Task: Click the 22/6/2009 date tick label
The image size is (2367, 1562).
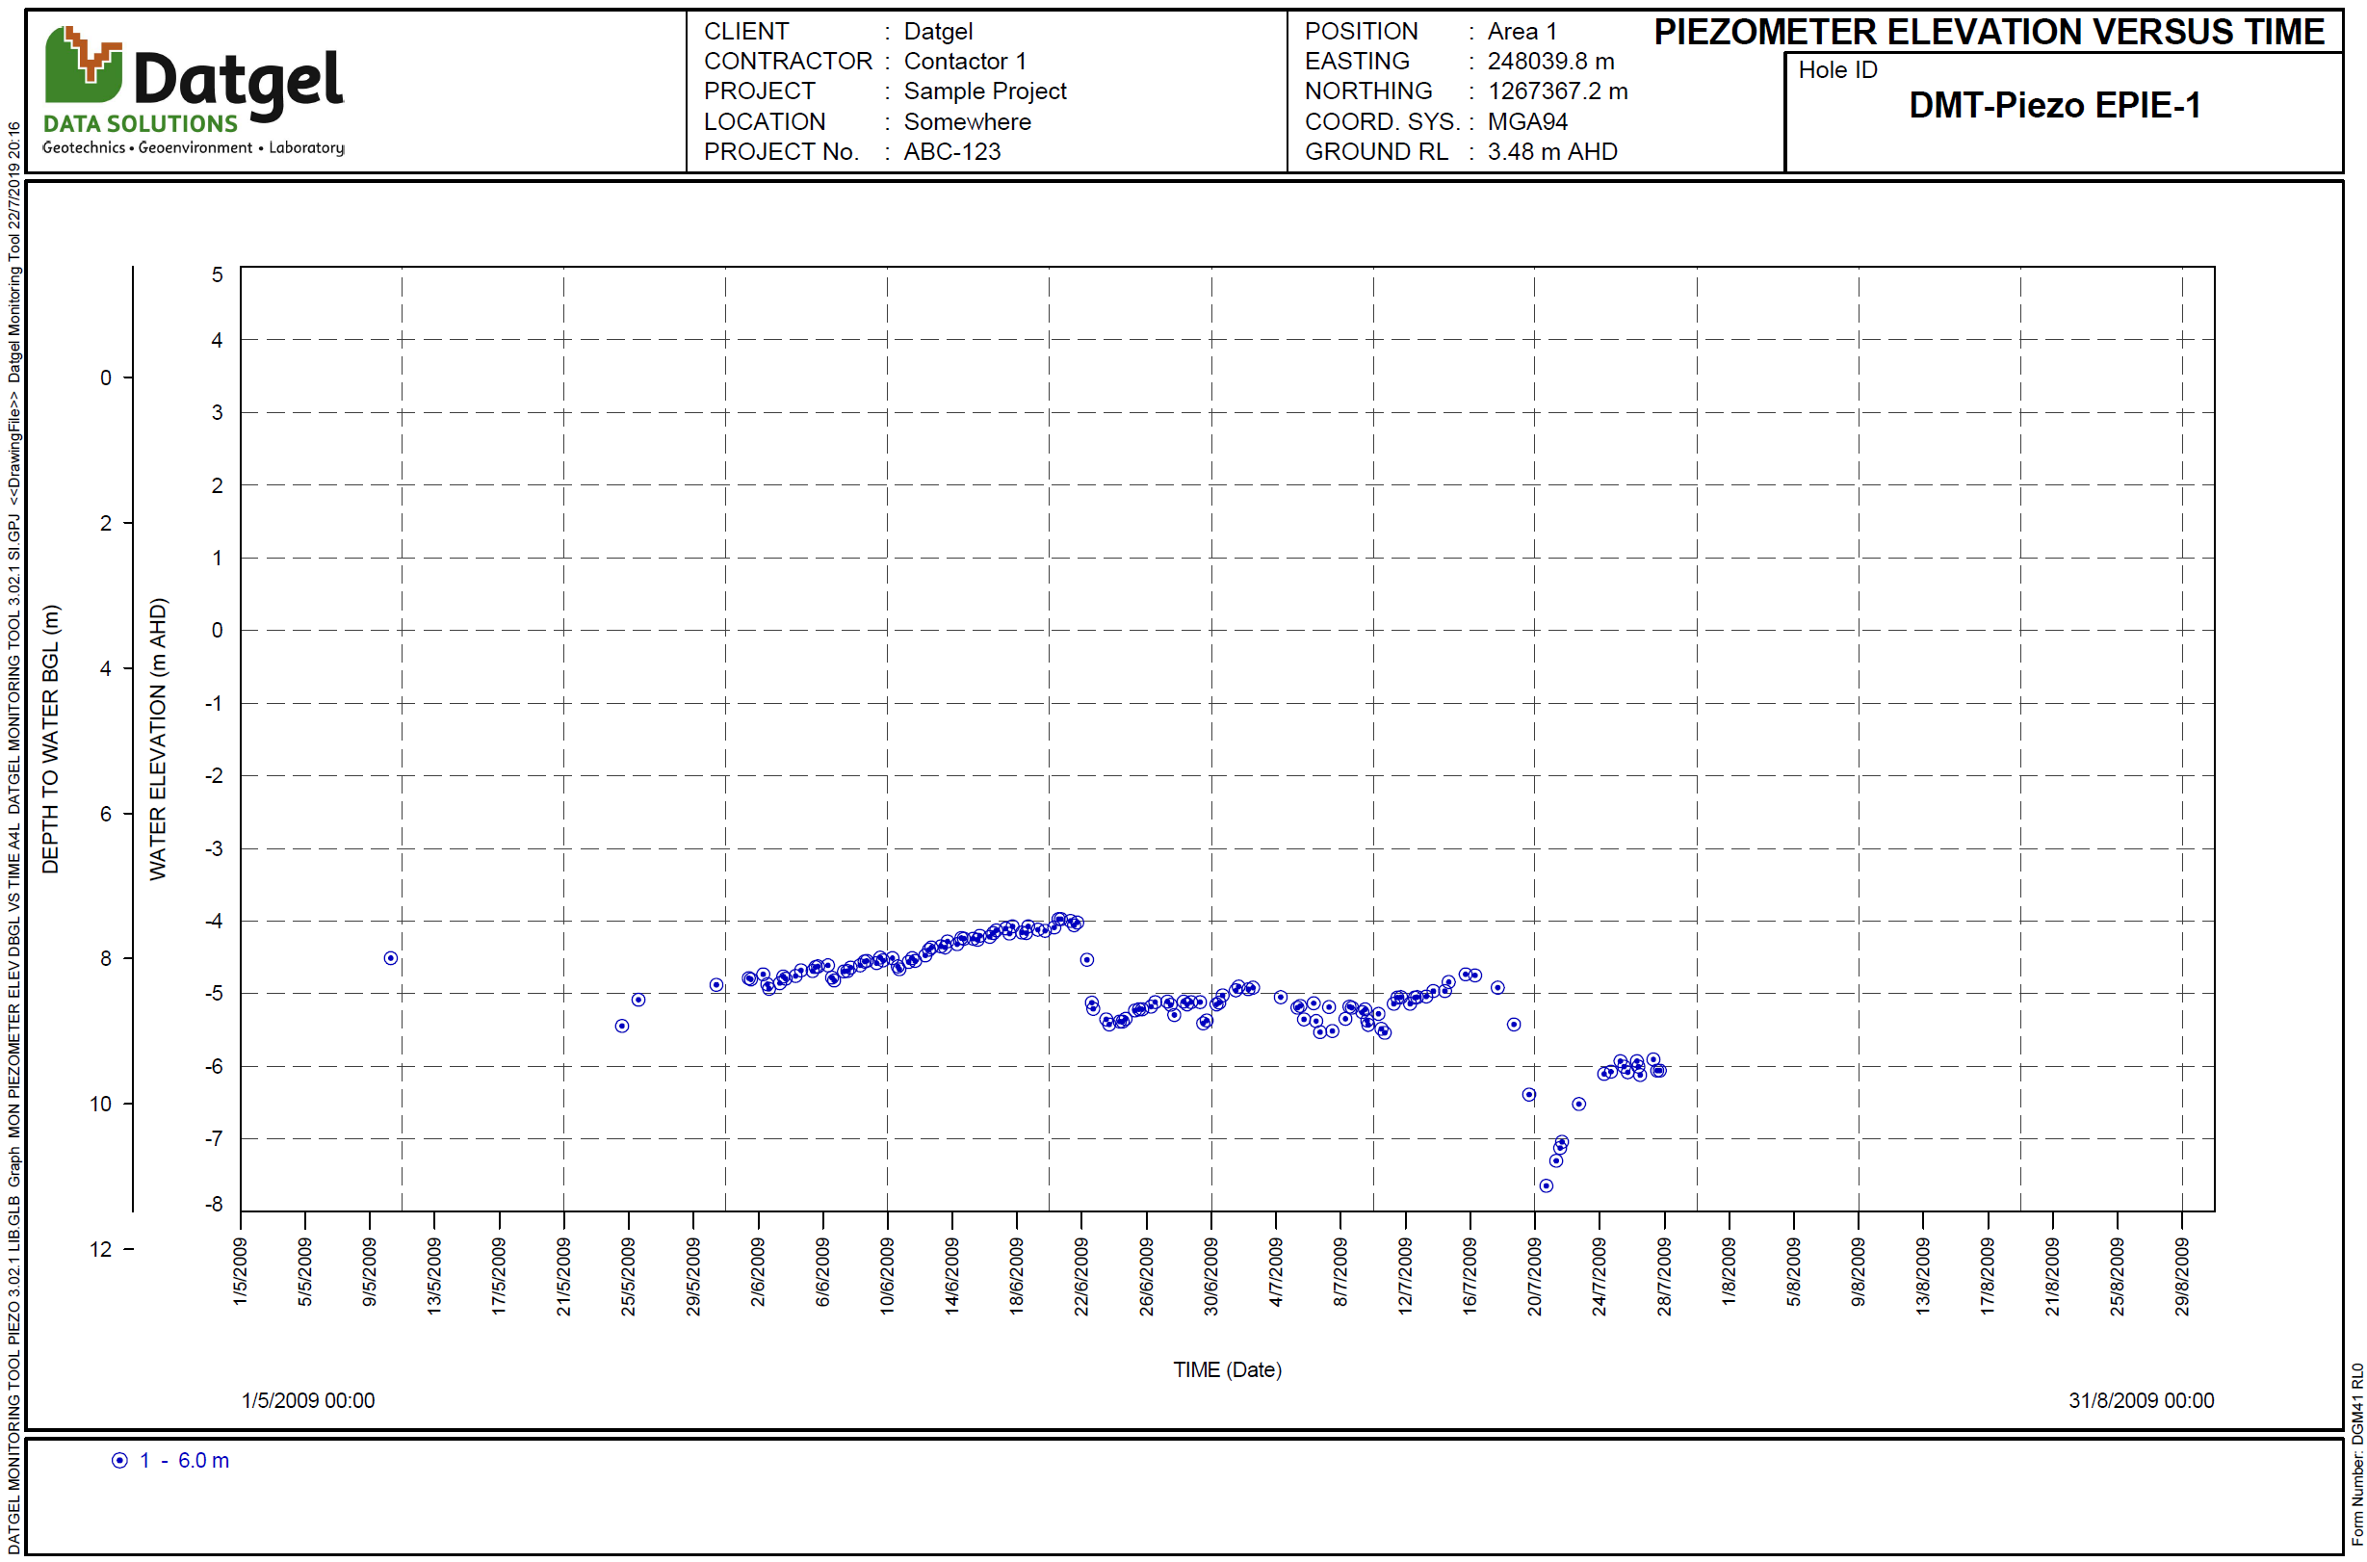Action: coord(1080,1276)
